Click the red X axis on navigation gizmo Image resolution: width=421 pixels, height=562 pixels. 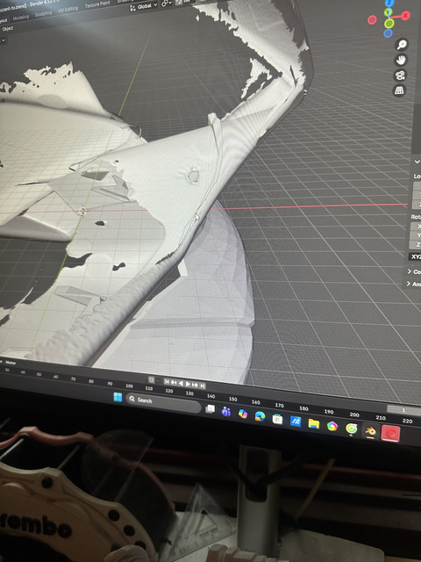coord(405,16)
